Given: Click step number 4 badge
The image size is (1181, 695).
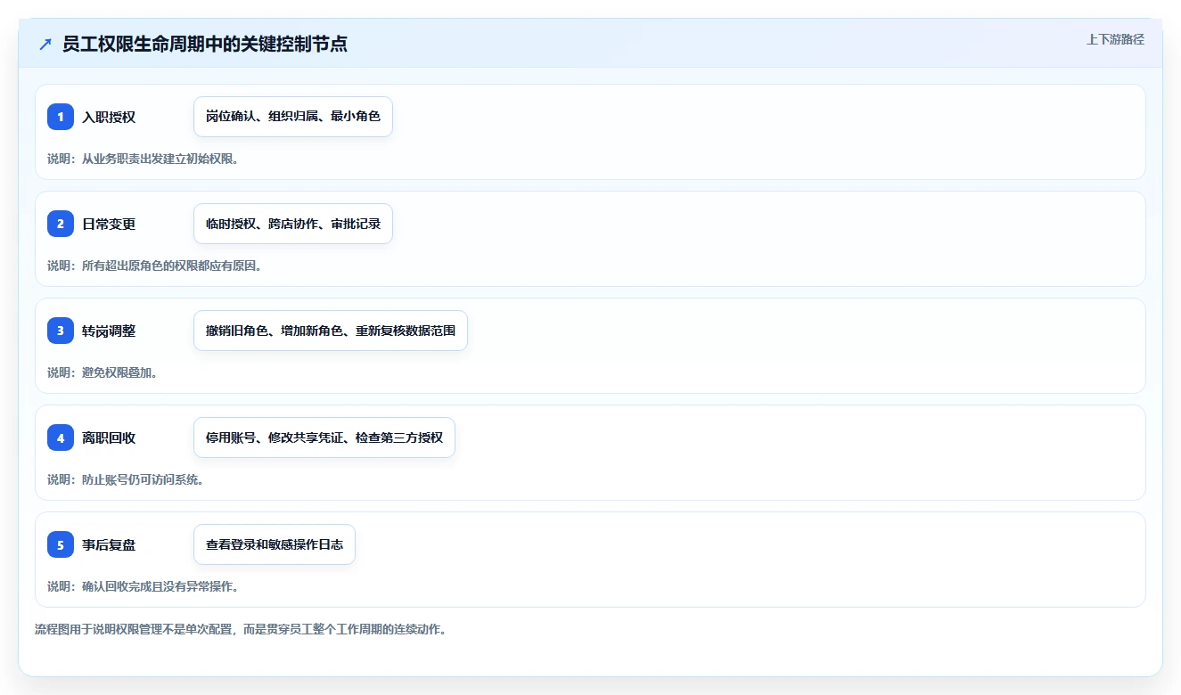Looking at the screenshot, I should point(61,437).
